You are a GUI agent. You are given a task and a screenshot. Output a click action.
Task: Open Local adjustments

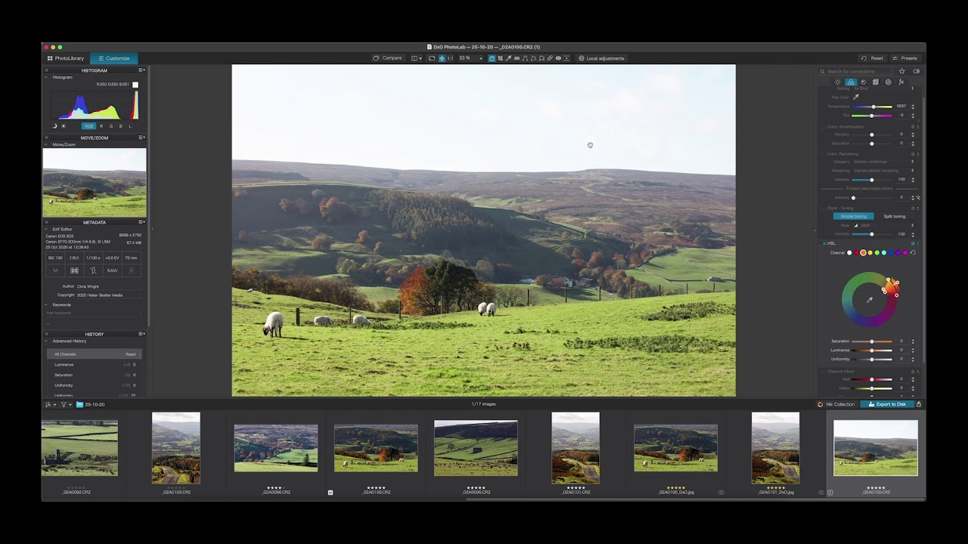pyautogui.click(x=602, y=58)
